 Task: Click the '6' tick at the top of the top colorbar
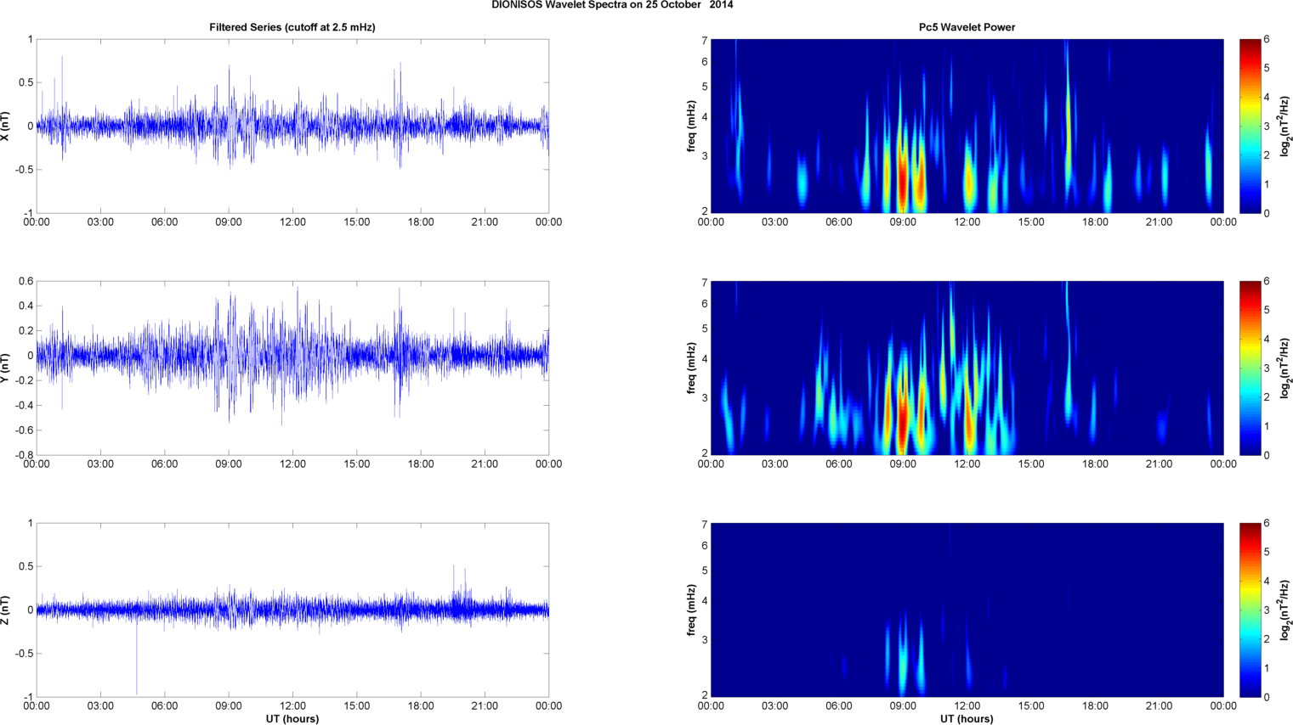[1267, 40]
